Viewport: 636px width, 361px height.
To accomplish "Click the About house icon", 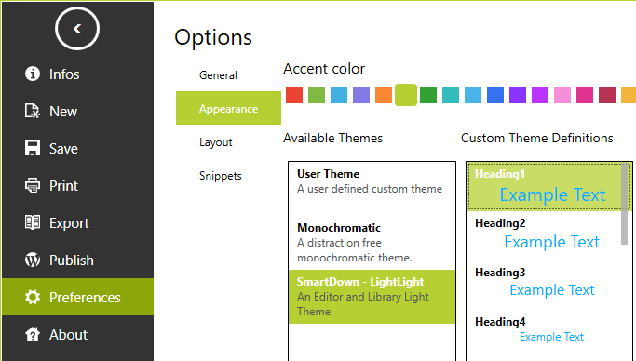I will tap(33, 335).
